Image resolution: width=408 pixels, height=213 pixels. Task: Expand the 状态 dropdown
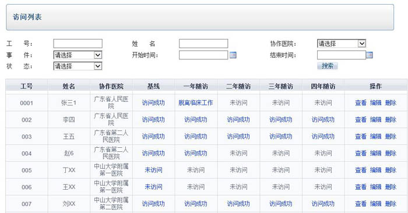pos(78,66)
